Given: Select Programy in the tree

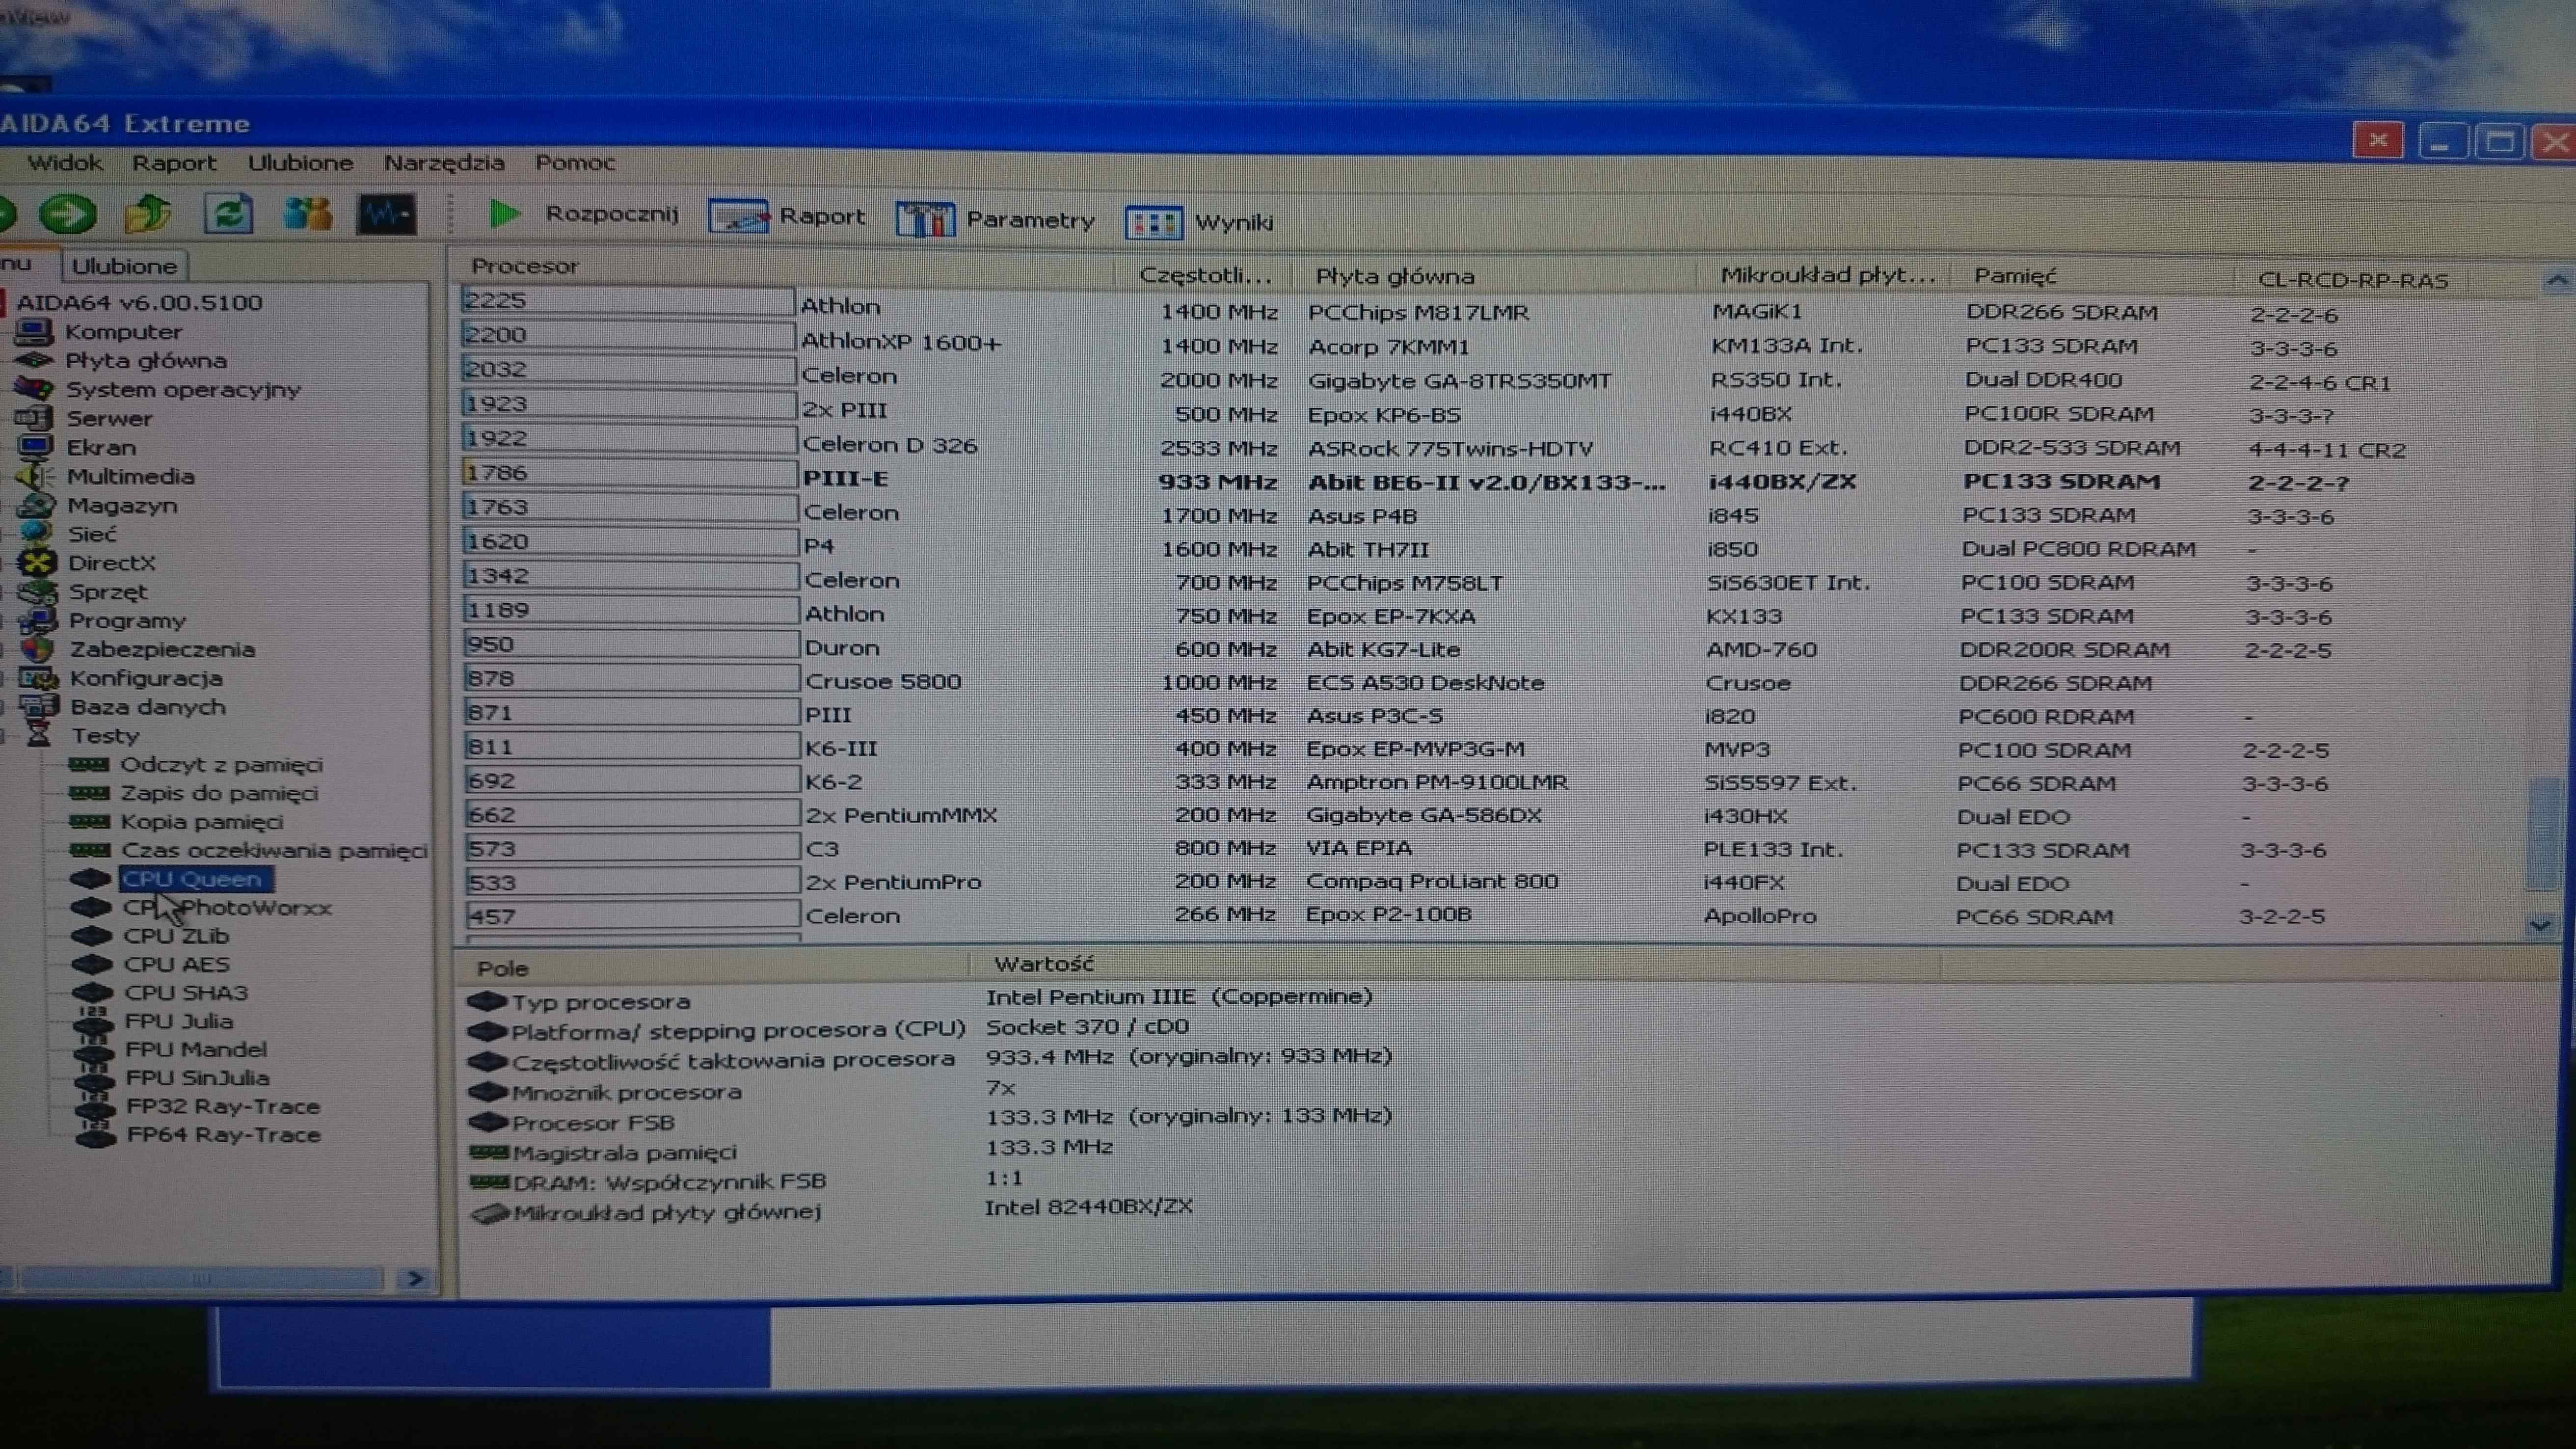Looking at the screenshot, I should (x=127, y=622).
